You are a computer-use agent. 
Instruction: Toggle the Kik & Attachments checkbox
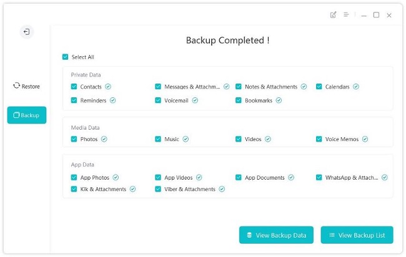(x=74, y=189)
